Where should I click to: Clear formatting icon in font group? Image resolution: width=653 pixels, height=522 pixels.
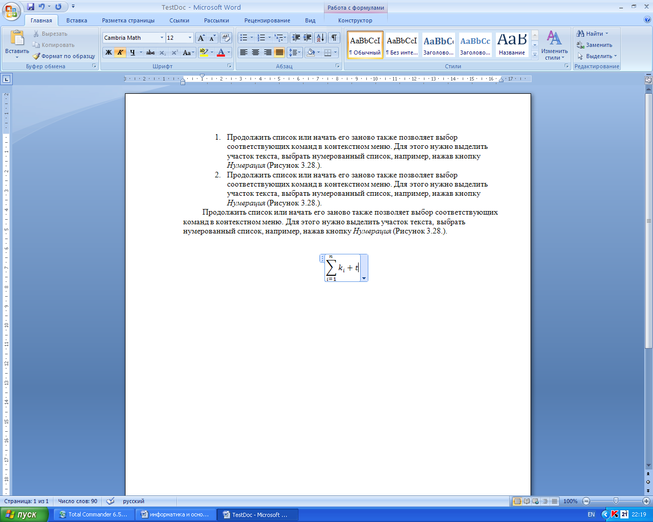pos(227,38)
